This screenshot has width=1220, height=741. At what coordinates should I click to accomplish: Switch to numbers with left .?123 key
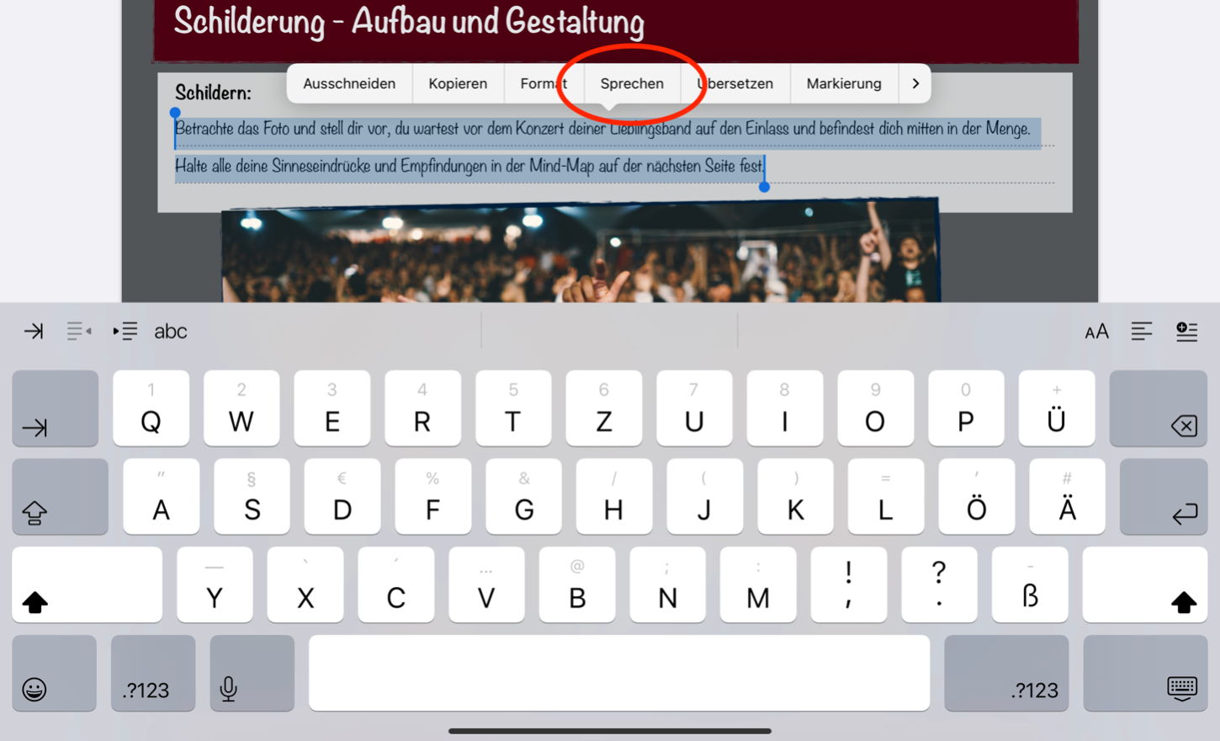click(153, 673)
